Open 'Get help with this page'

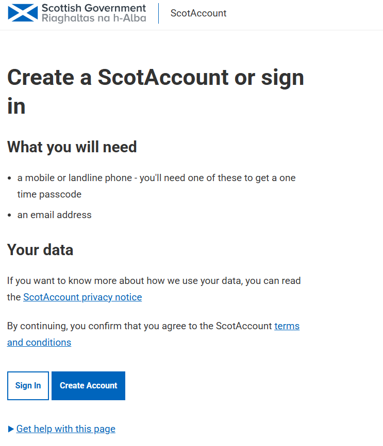66,429
